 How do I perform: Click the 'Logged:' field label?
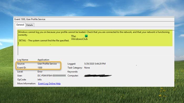coord(71,64)
